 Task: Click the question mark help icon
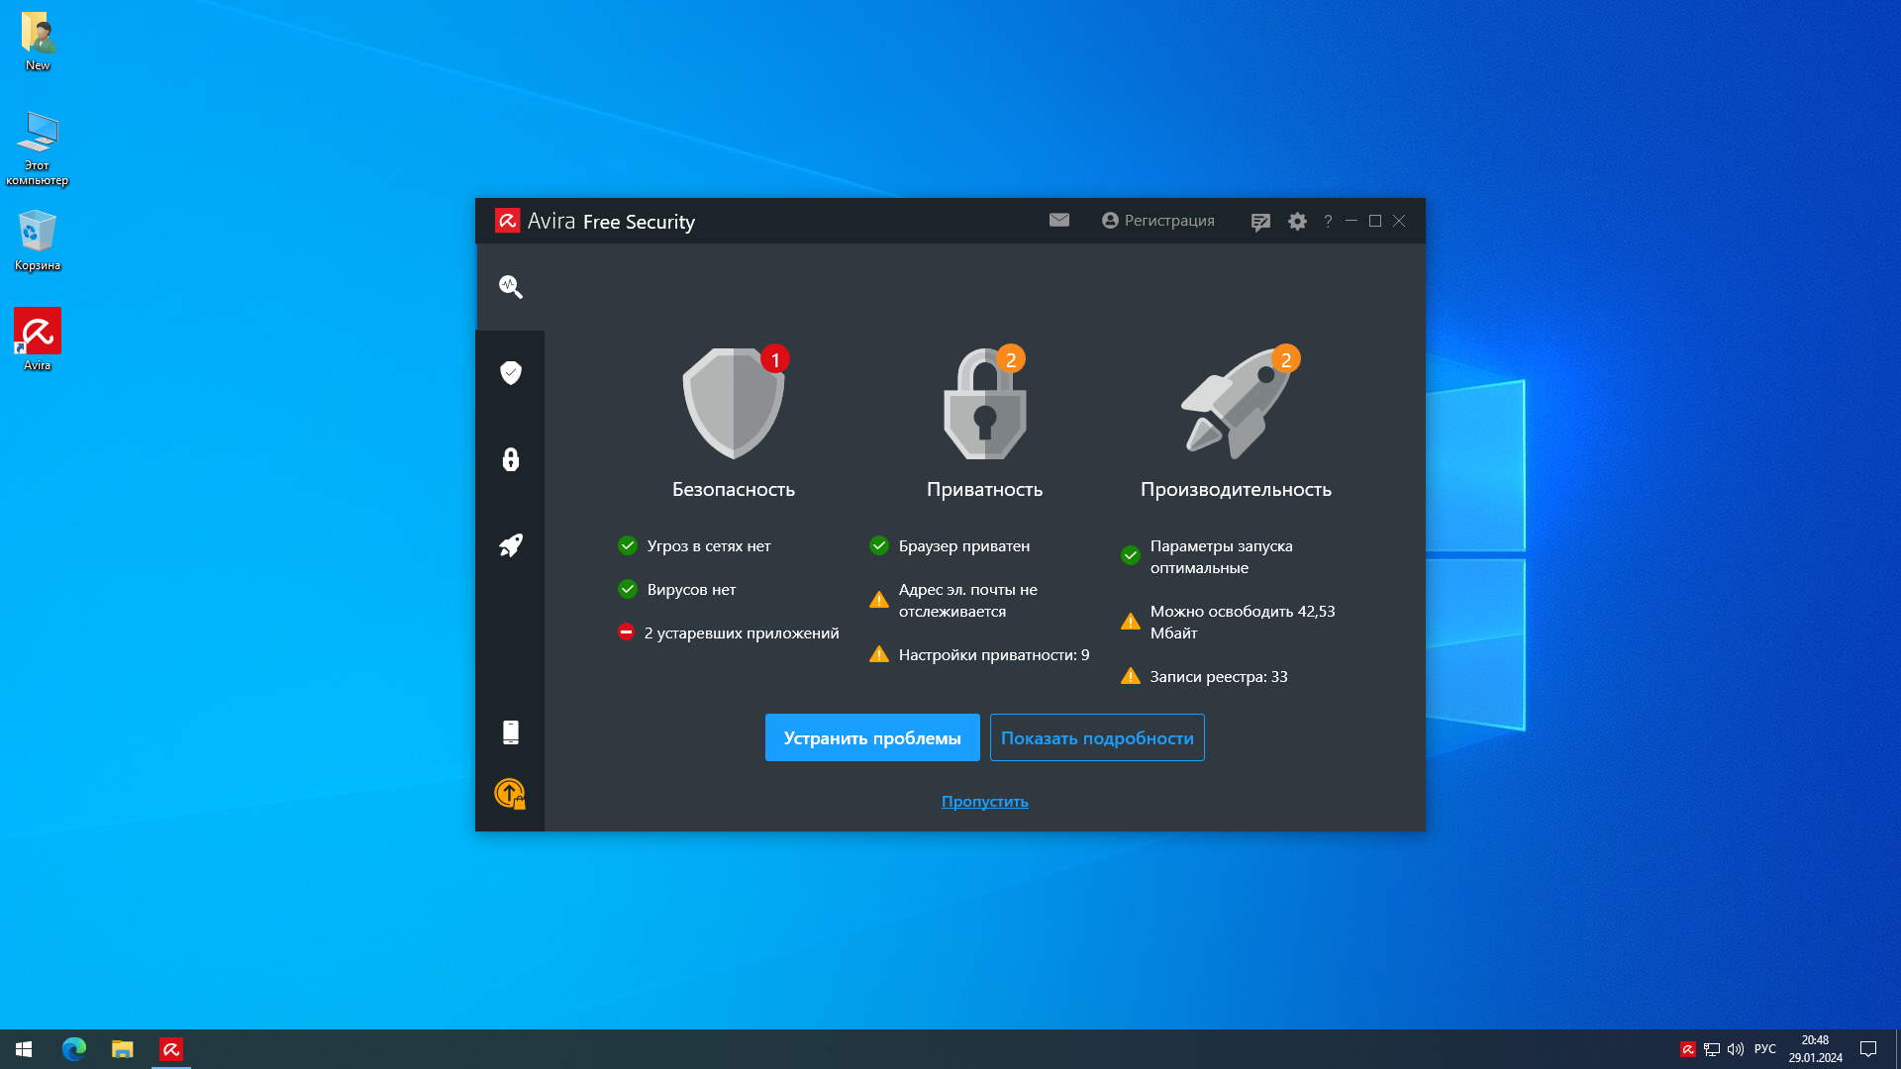pos(1328,222)
